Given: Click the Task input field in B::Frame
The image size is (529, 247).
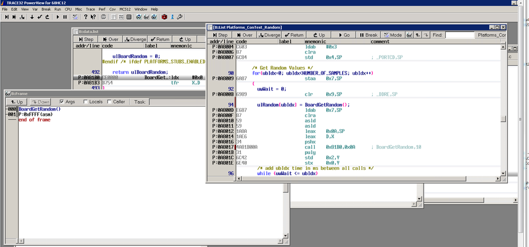Looking at the screenshot, I should [177, 102].
